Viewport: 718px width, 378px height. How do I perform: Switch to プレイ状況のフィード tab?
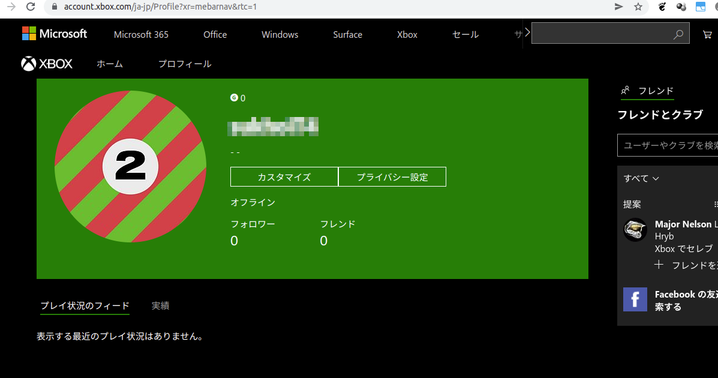point(85,305)
